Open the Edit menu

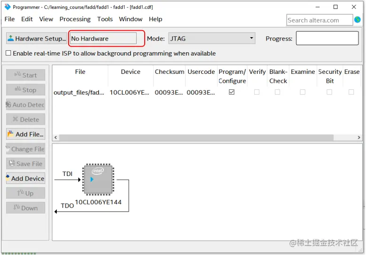click(27, 19)
